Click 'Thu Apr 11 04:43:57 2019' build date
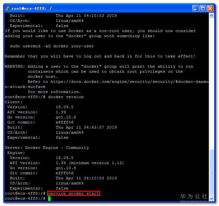The image size is (219, 206). 86,127
